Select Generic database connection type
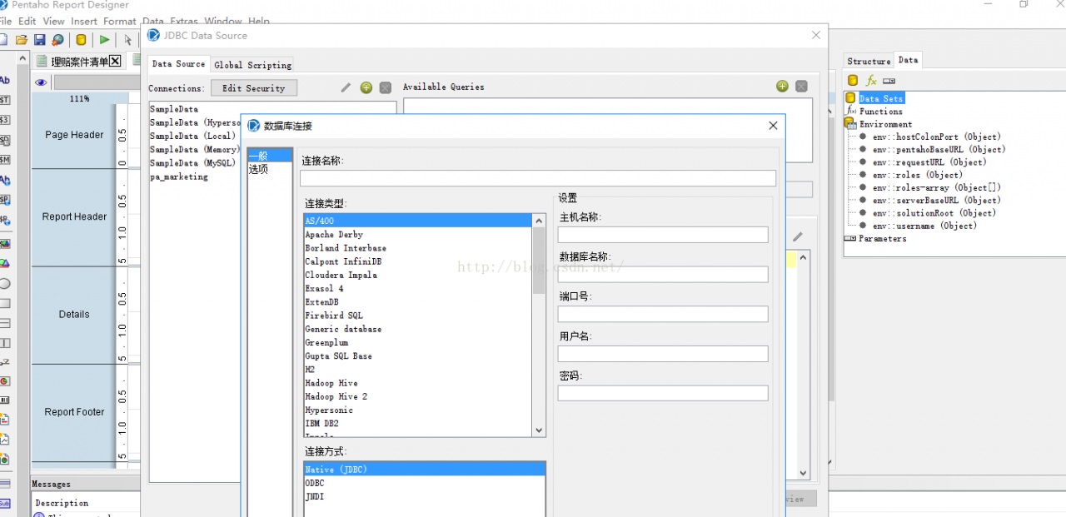Image resolution: width=1066 pixels, height=517 pixels. tap(343, 329)
